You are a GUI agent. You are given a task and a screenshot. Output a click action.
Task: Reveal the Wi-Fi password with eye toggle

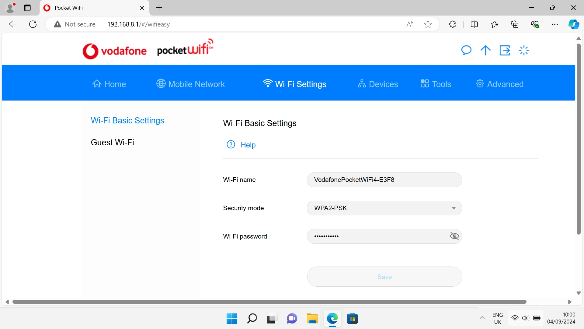[454, 236]
